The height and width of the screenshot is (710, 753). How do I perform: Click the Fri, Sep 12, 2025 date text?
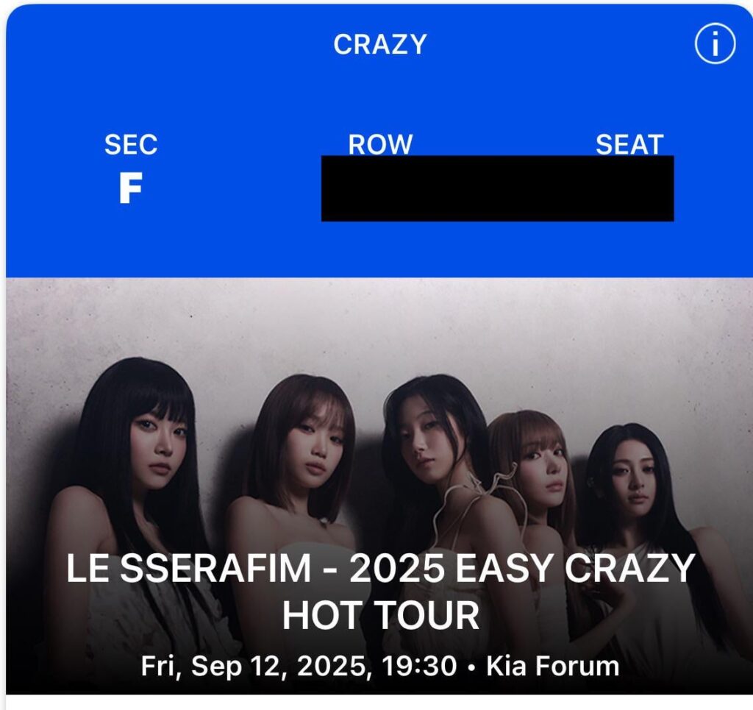coord(257,667)
